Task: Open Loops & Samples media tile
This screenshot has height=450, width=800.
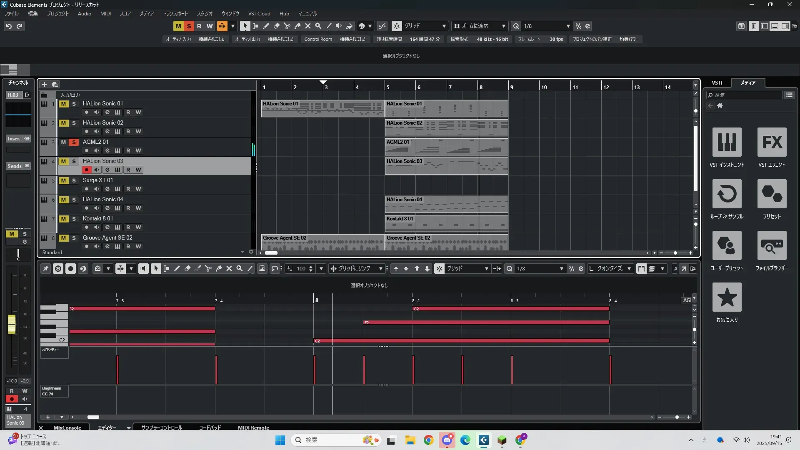Action: (727, 194)
